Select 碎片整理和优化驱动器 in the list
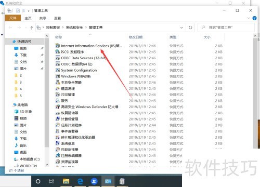Image resolution: width=260 pixels, height=187 pixels. coord(75,137)
